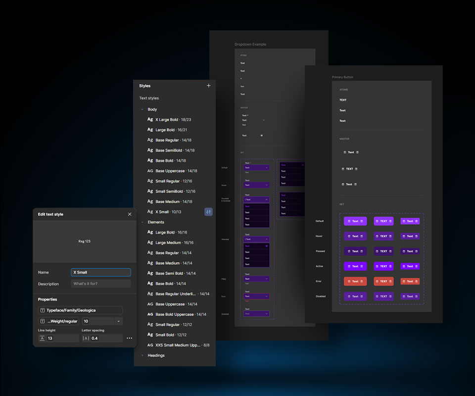Click the red Error state large button
The width and height of the screenshot is (475, 396).
pyautogui.click(x=355, y=281)
